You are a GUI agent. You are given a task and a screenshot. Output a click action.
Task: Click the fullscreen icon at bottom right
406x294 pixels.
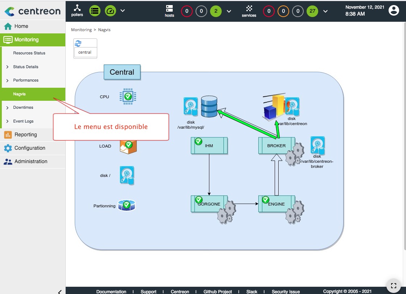click(393, 285)
